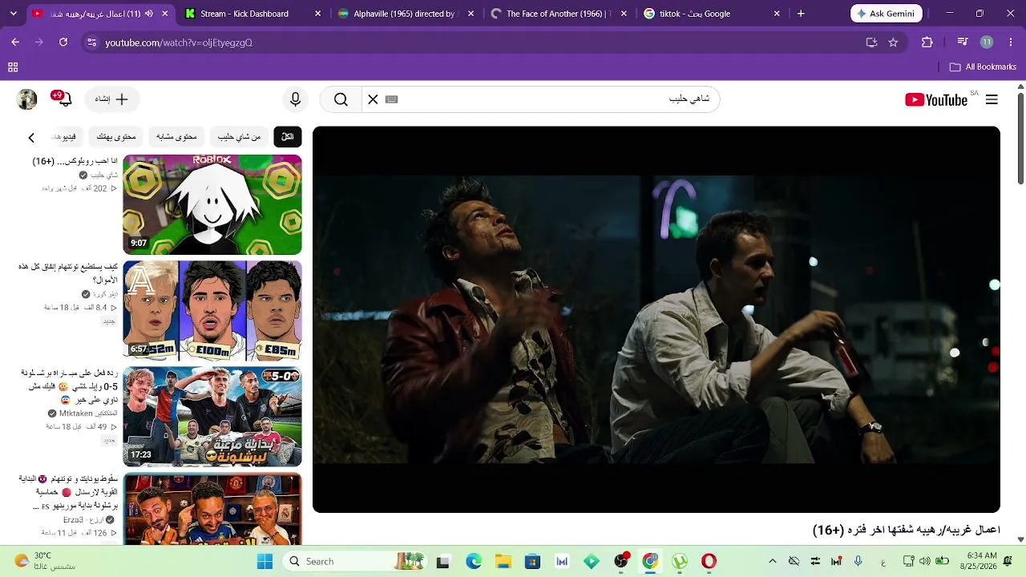Open File Explorer from the taskbar
The height and width of the screenshot is (577, 1026).
point(503,562)
